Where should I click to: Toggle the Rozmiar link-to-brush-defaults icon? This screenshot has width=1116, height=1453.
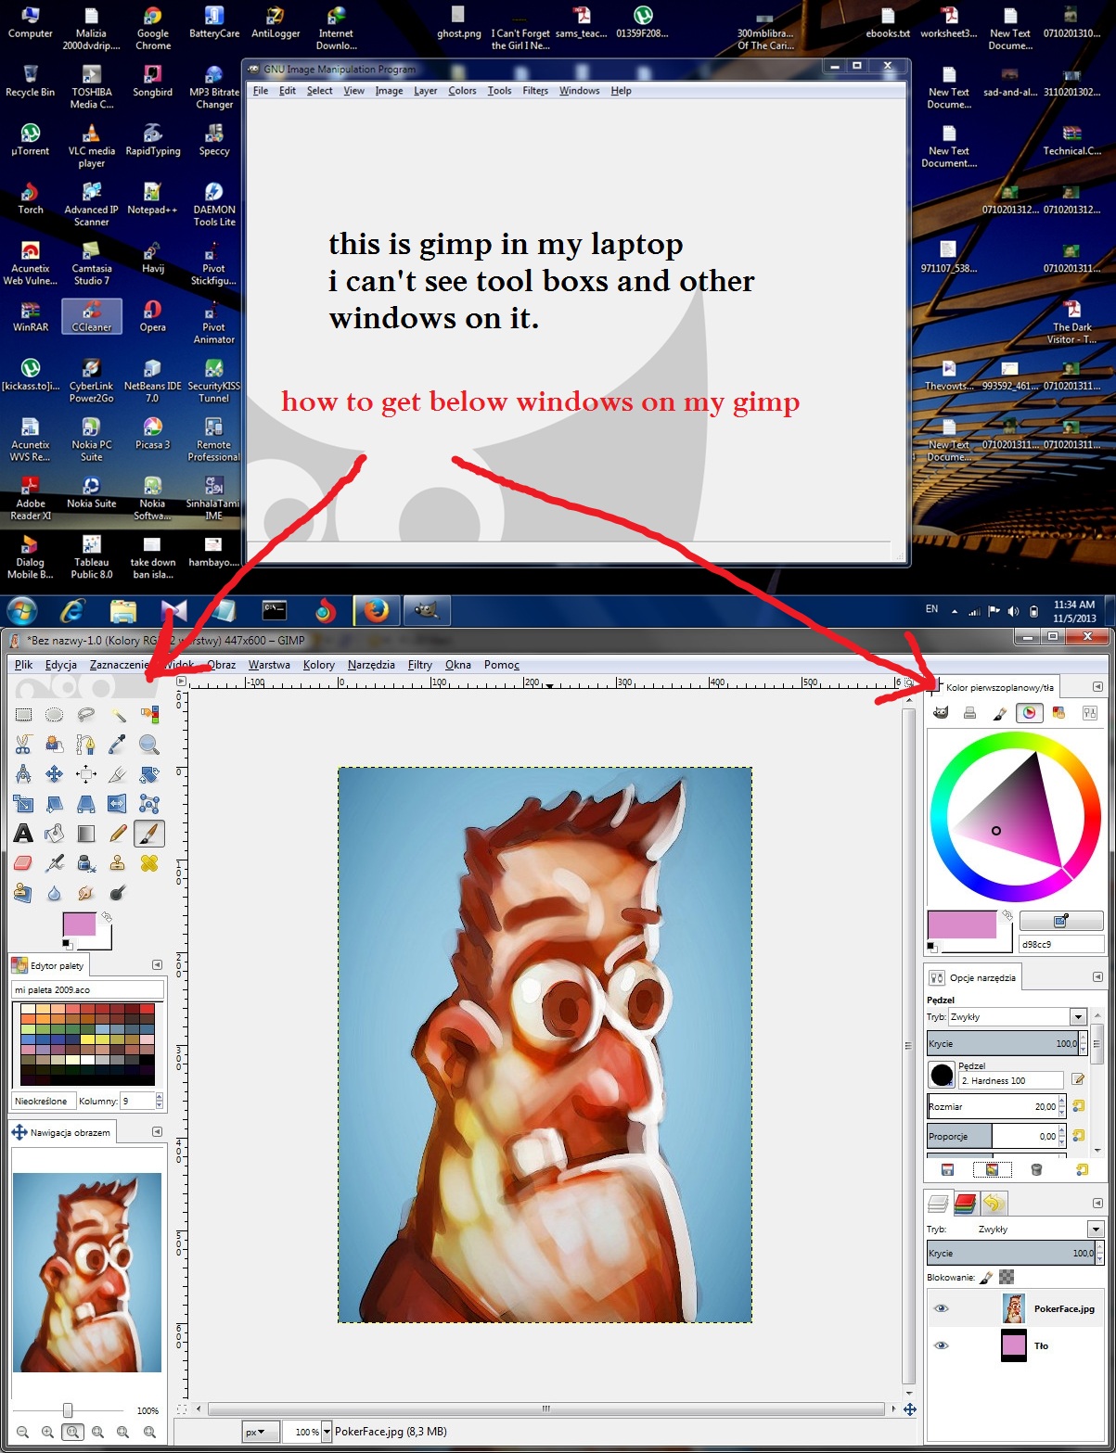click(x=1079, y=1105)
